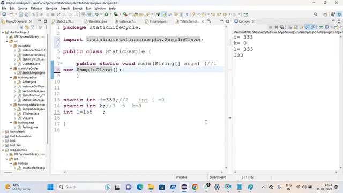
Task: Open the Debug button dropdown arrow
Action: tap(101, 14)
